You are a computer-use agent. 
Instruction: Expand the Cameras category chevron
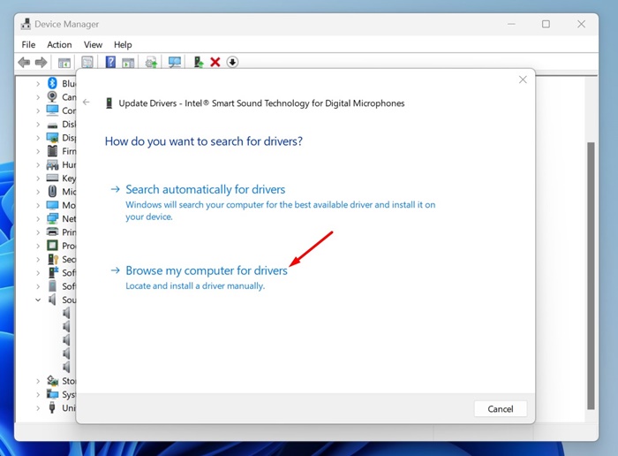pyautogui.click(x=38, y=97)
